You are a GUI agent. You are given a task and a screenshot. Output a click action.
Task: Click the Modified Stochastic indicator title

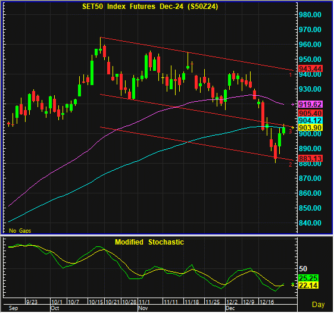(149, 242)
